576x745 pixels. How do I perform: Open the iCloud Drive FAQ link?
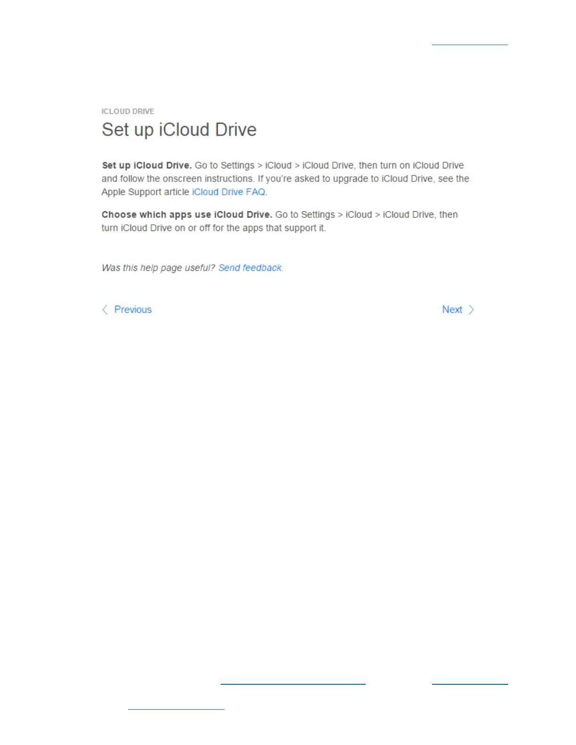(229, 192)
